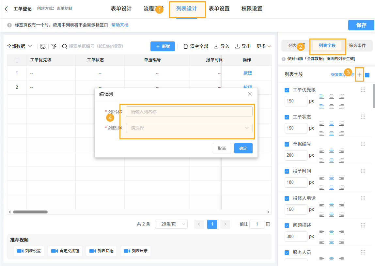
Task: Type in the 列名称 input field
Action: pos(189,111)
